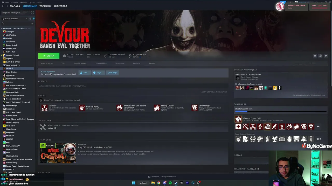
Task: Go forward with the right arrow
Action: 7,6
